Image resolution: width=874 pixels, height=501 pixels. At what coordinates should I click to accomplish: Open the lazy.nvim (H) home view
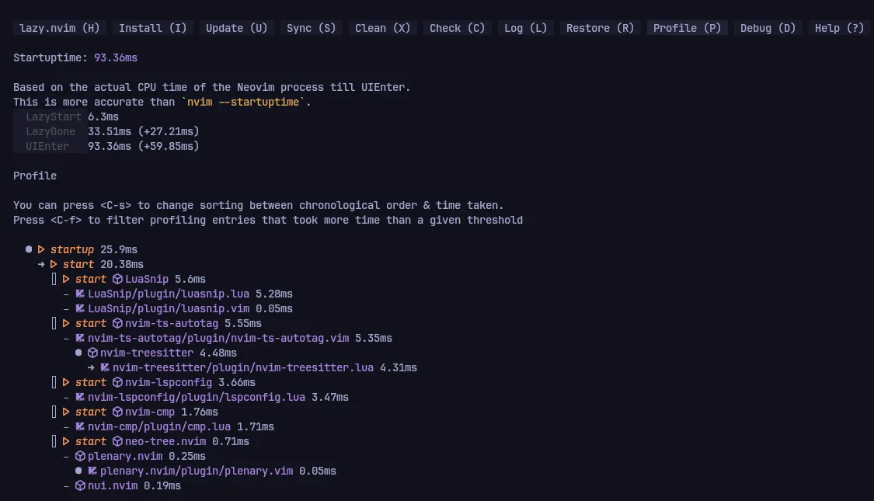pos(60,28)
